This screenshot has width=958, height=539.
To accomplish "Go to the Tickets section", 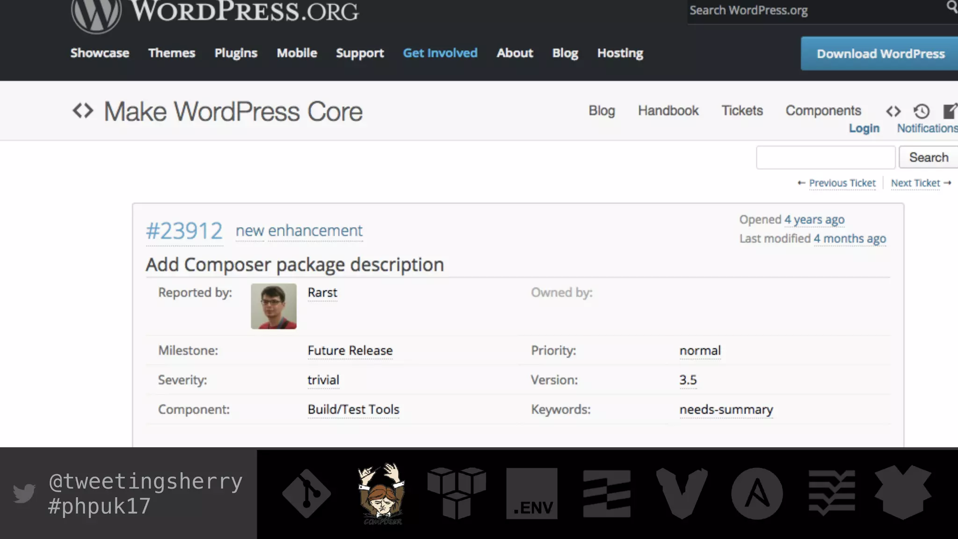I will click(x=742, y=110).
